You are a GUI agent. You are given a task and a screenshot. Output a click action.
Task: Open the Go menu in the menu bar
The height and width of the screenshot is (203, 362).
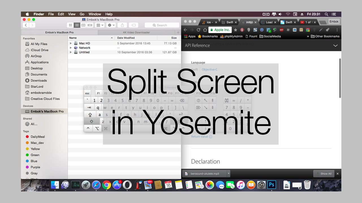(82, 14)
